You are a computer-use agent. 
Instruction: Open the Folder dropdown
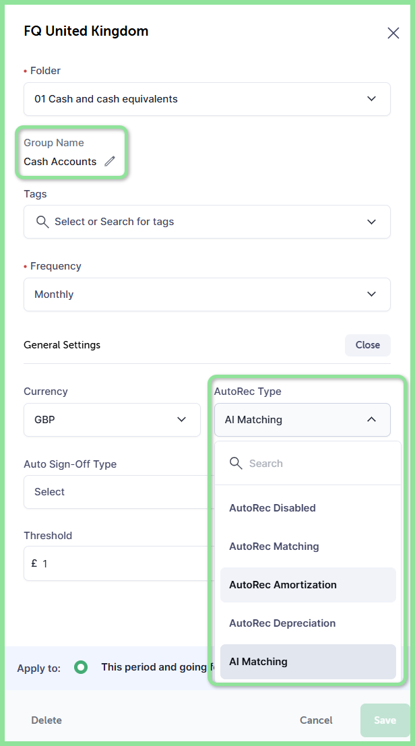207,99
